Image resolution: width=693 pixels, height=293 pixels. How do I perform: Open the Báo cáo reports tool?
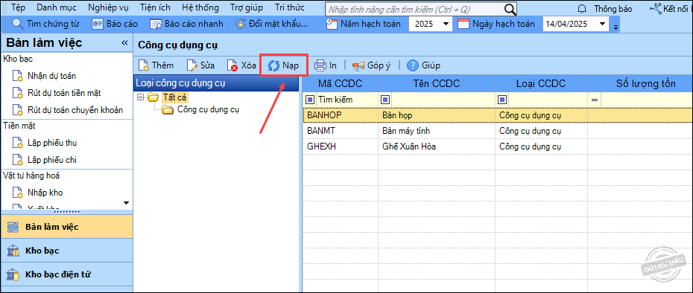[x=115, y=24]
